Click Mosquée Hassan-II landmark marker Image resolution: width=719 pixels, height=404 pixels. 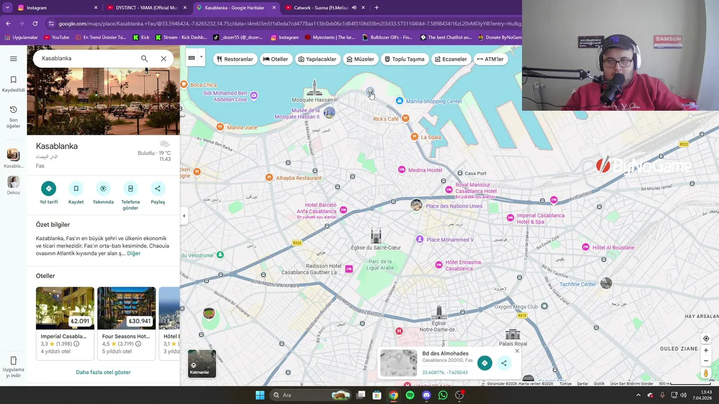coord(315,88)
